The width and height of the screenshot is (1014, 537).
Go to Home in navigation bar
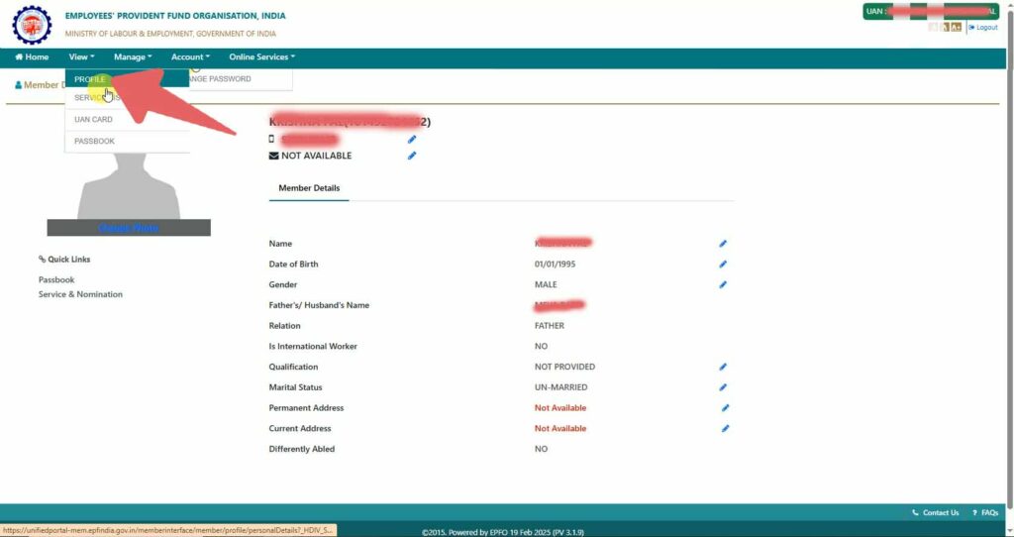coord(32,56)
